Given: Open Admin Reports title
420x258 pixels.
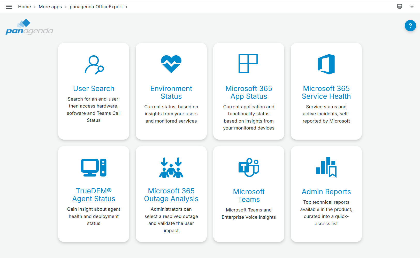Looking at the screenshot, I should pos(326,192).
